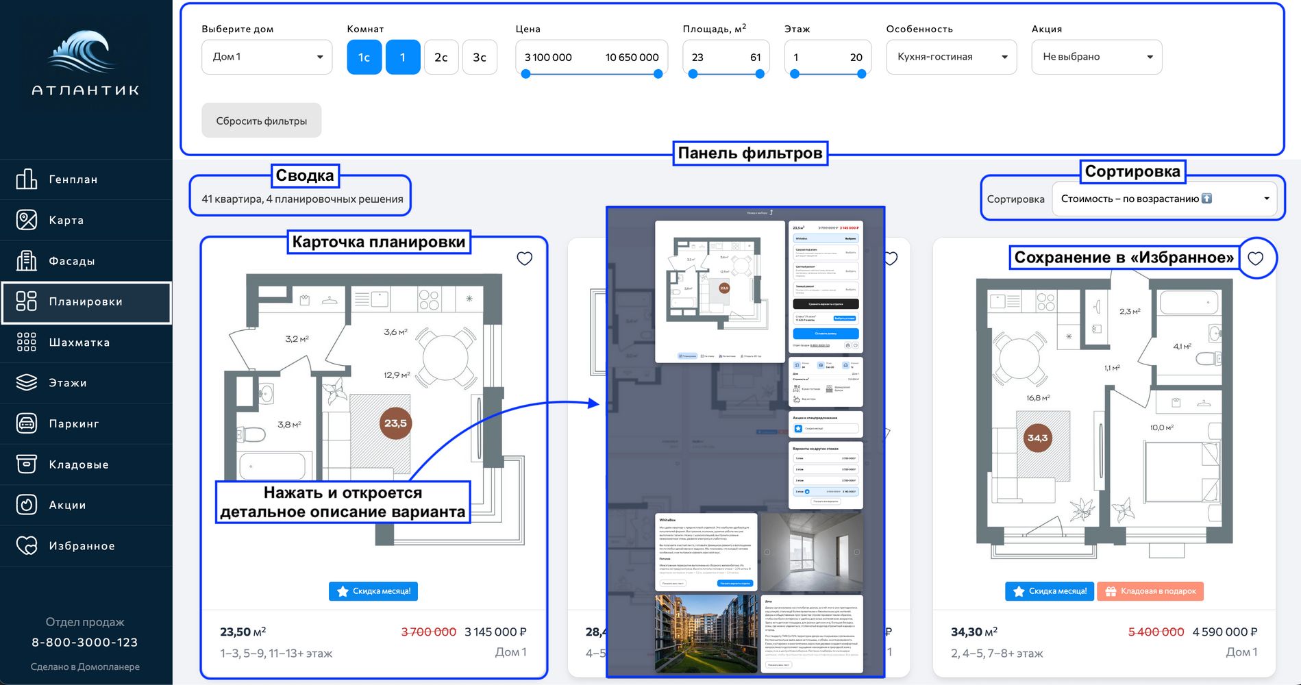Click the maximum price field 10 650 000
Image resolution: width=1301 pixels, height=685 pixels.
tap(632, 58)
